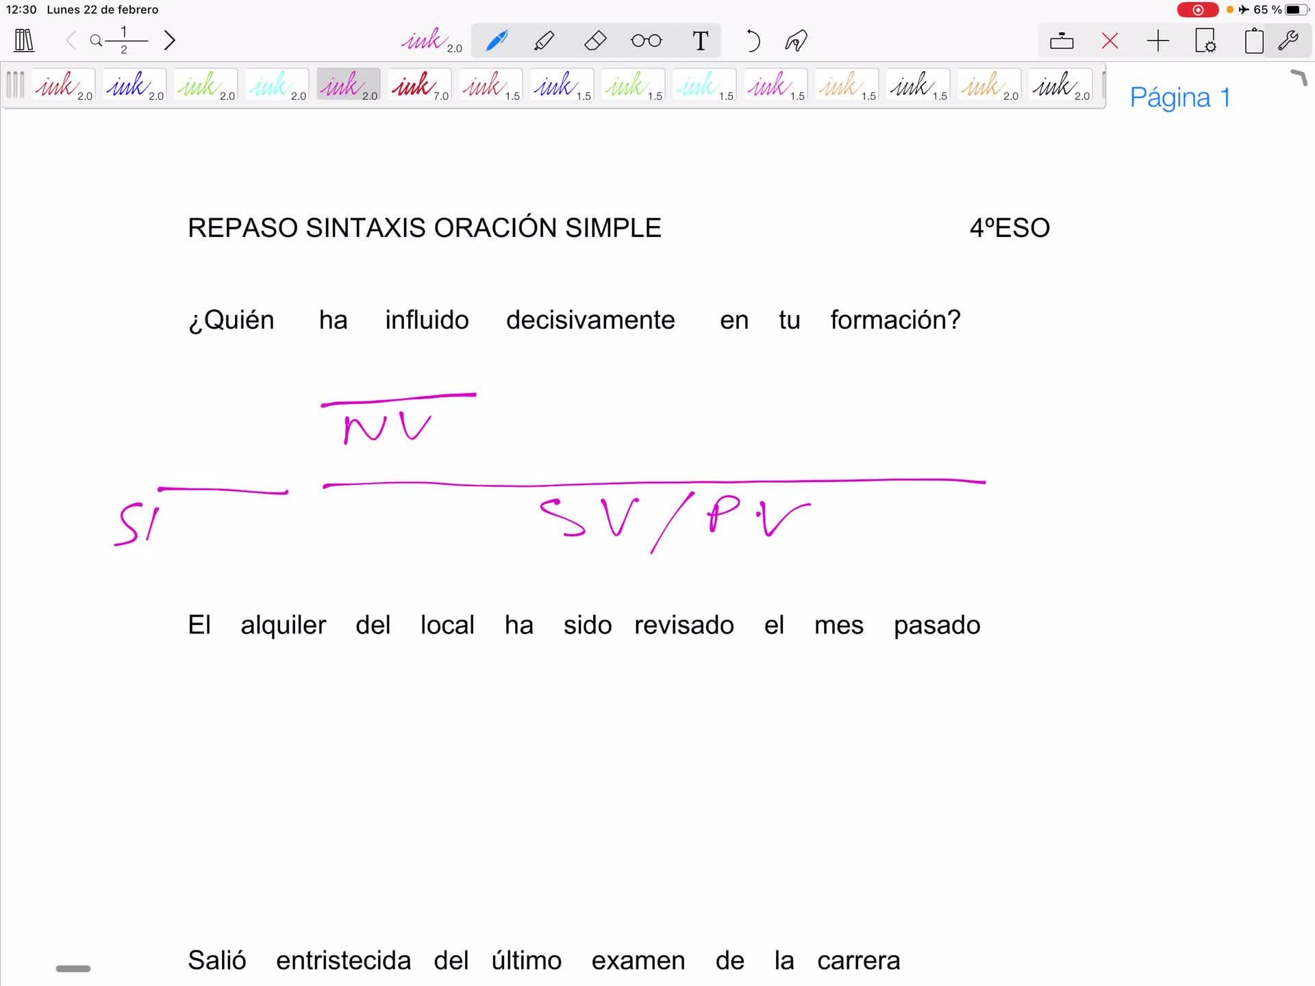Open the library bookshelf icon

tap(24, 40)
